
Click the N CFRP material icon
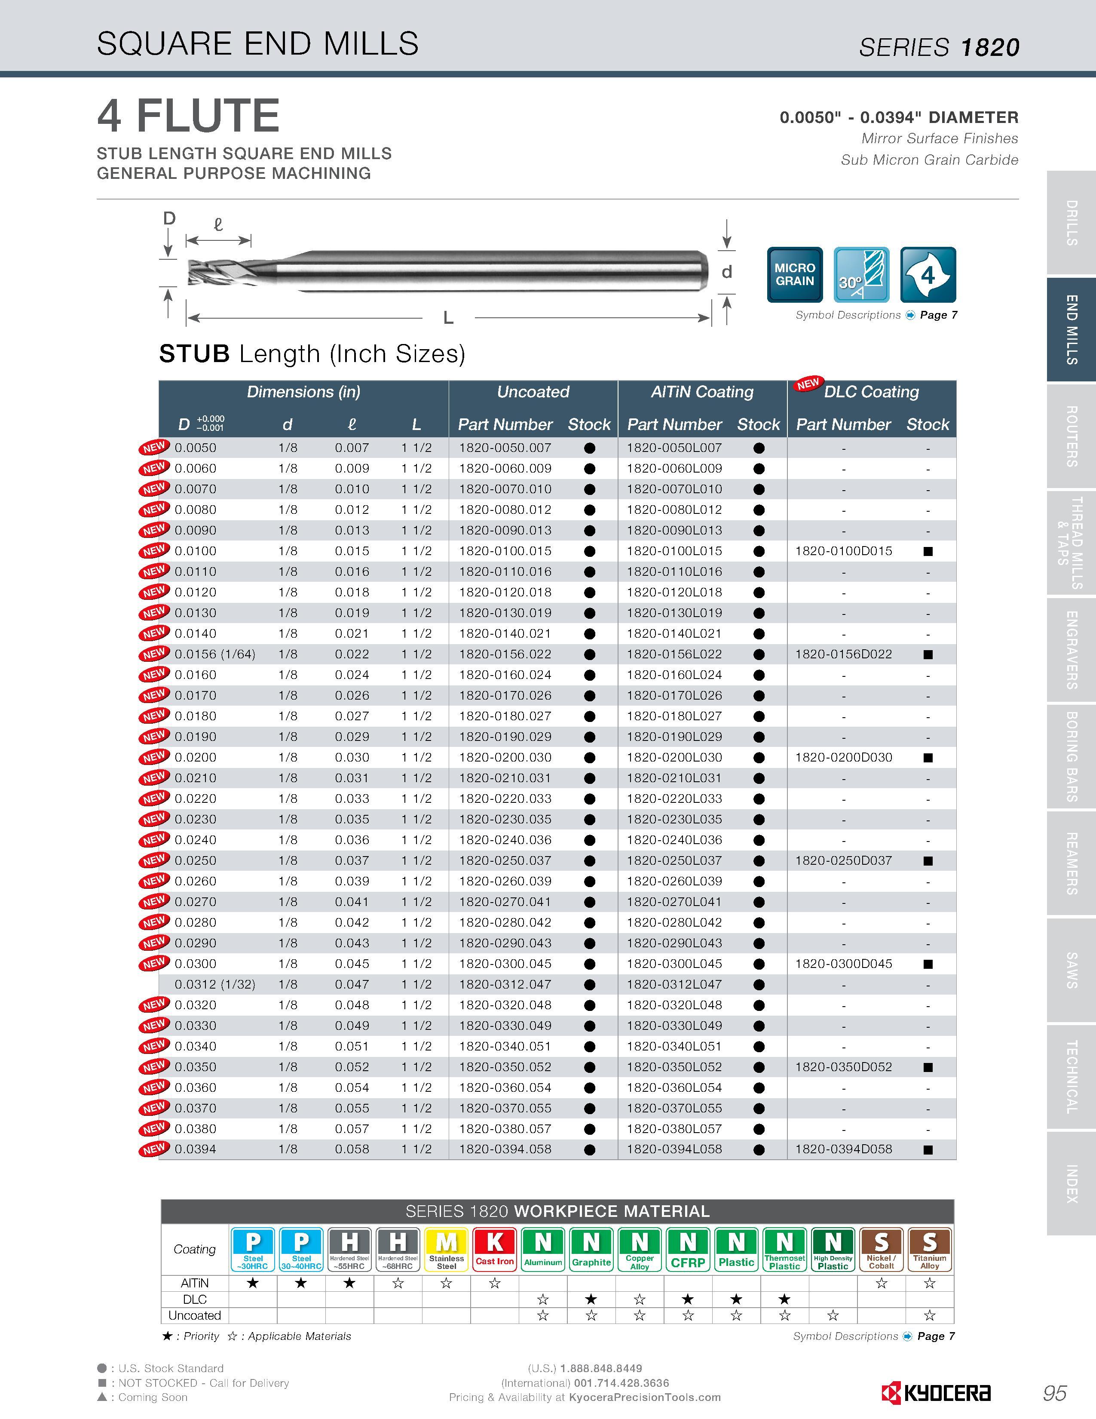688,1250
